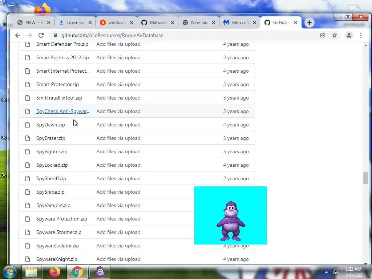Click "4 years ago" in SpywareKnight.zip row
This screenshot has width=372, height=279.
click(x=236, y=259)
